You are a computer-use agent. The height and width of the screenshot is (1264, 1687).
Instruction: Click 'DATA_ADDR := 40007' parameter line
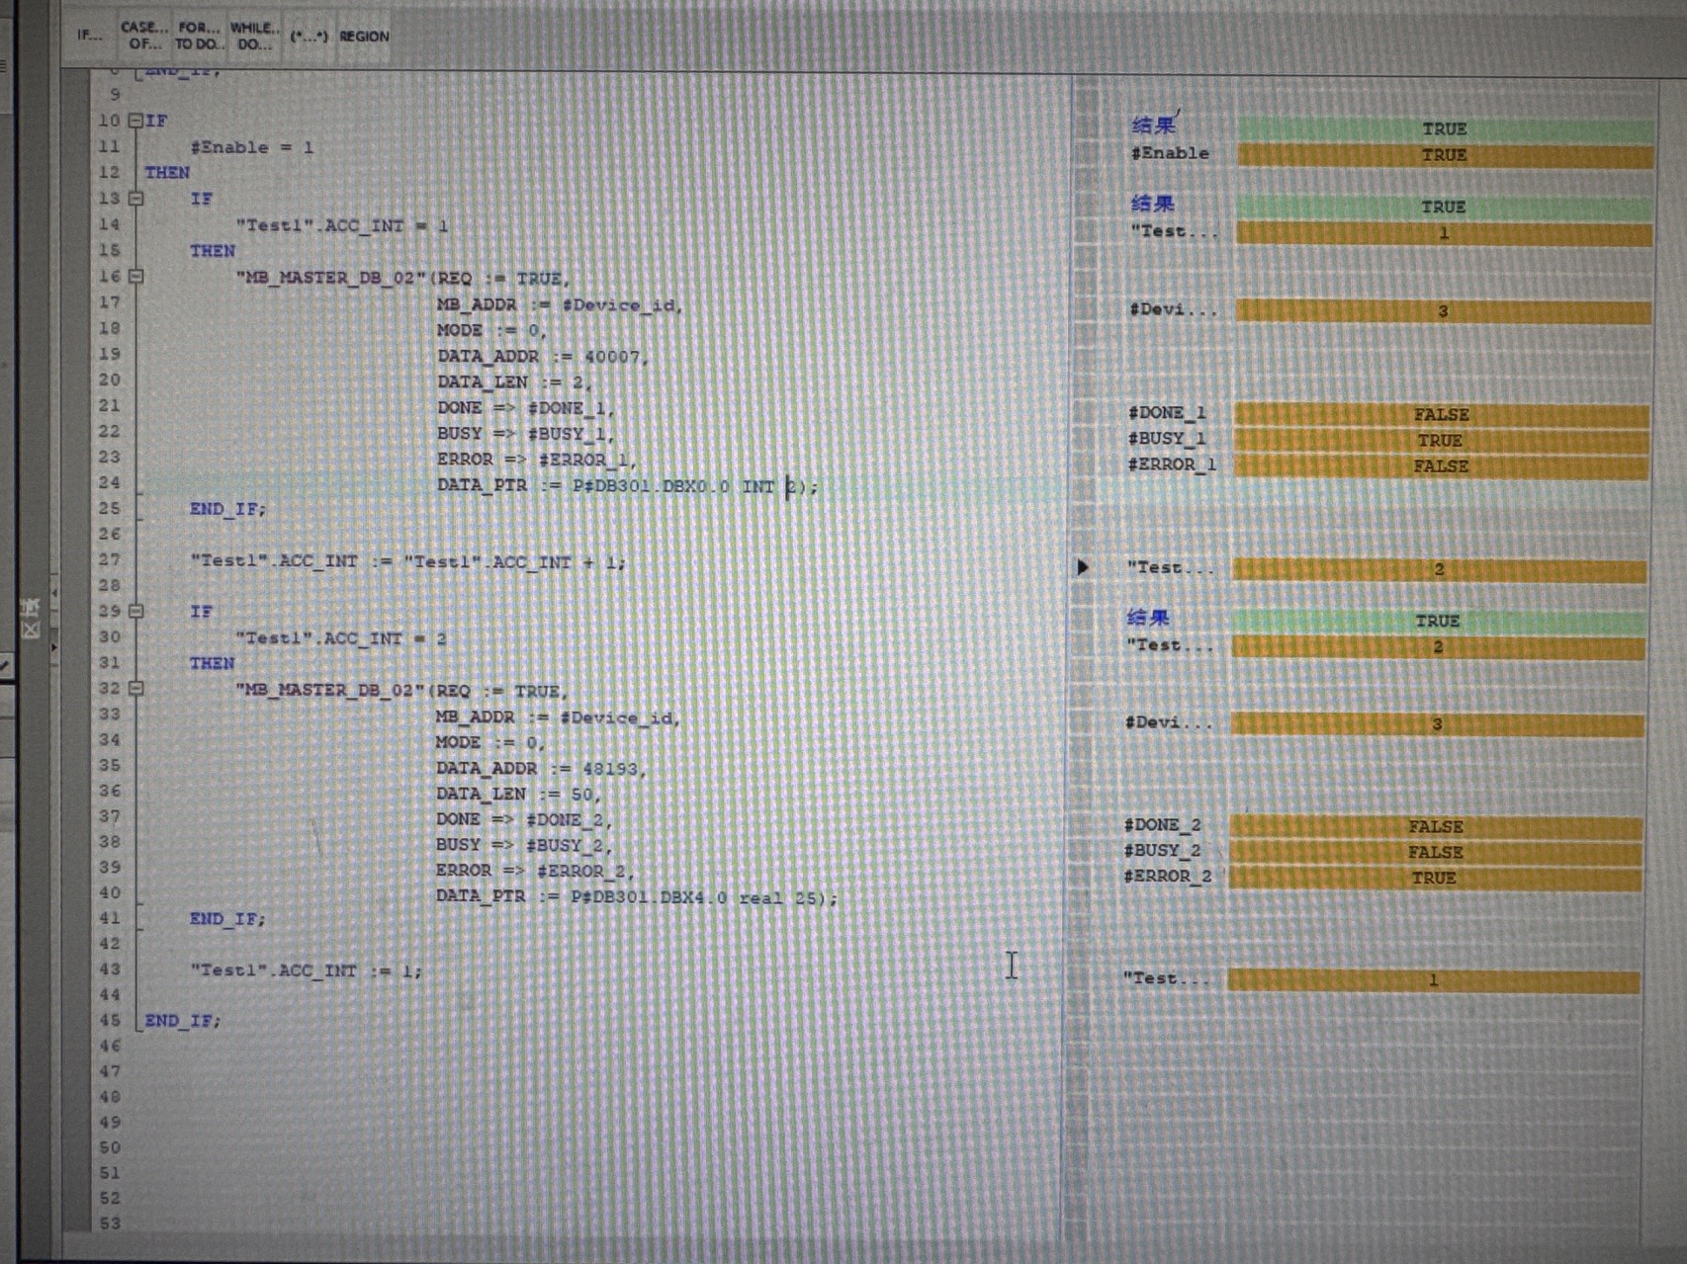click(x=542, y=356)
